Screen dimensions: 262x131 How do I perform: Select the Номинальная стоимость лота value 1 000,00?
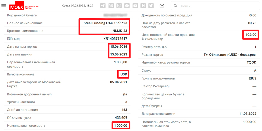249,122
